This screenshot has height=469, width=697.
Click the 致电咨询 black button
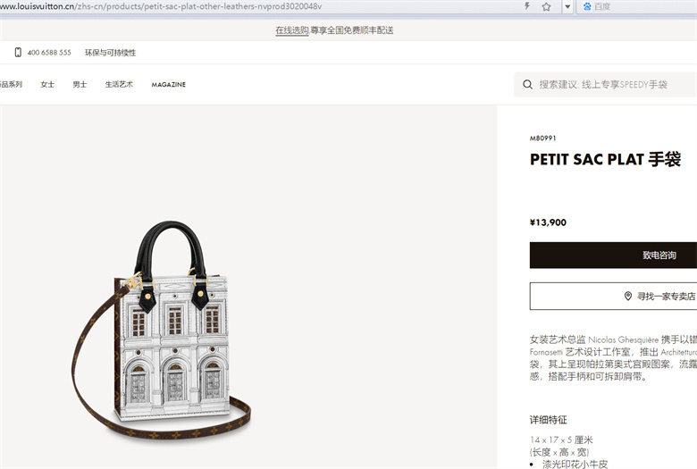[613, 255]
